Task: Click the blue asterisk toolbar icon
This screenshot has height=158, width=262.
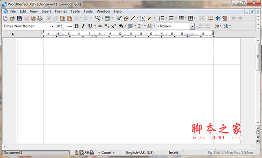Action: point(218,18)
